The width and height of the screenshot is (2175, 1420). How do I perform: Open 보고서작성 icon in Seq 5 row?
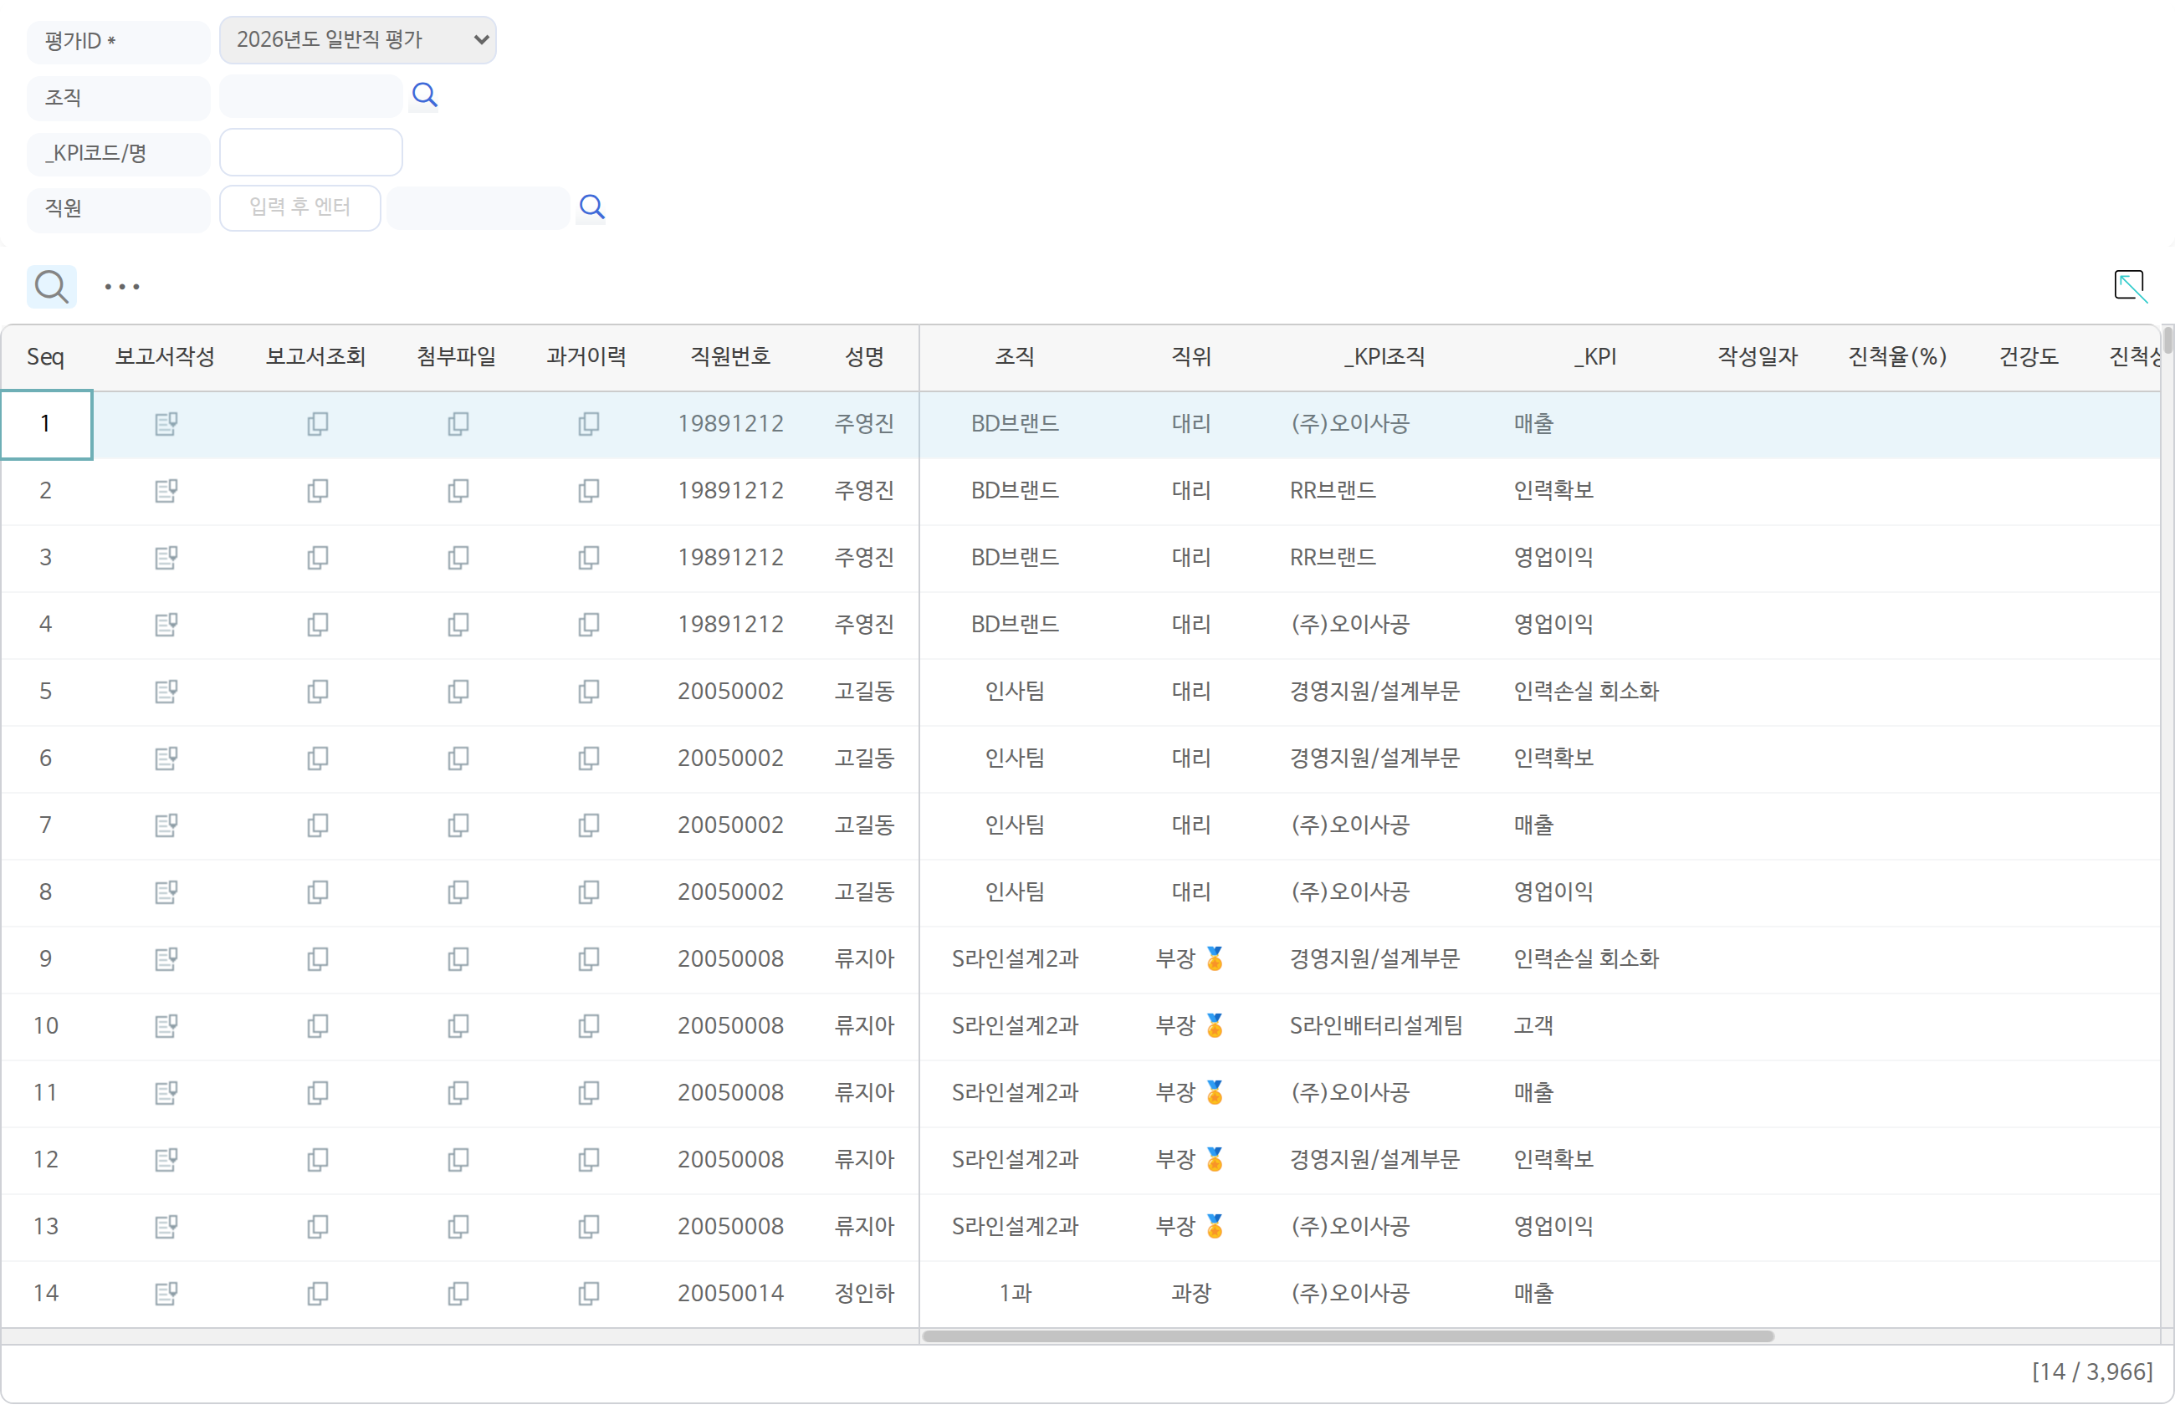pos(166,691)
